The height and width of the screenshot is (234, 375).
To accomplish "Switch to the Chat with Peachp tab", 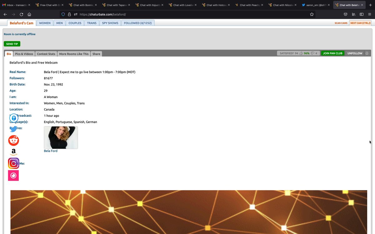I will pos(249,5).
